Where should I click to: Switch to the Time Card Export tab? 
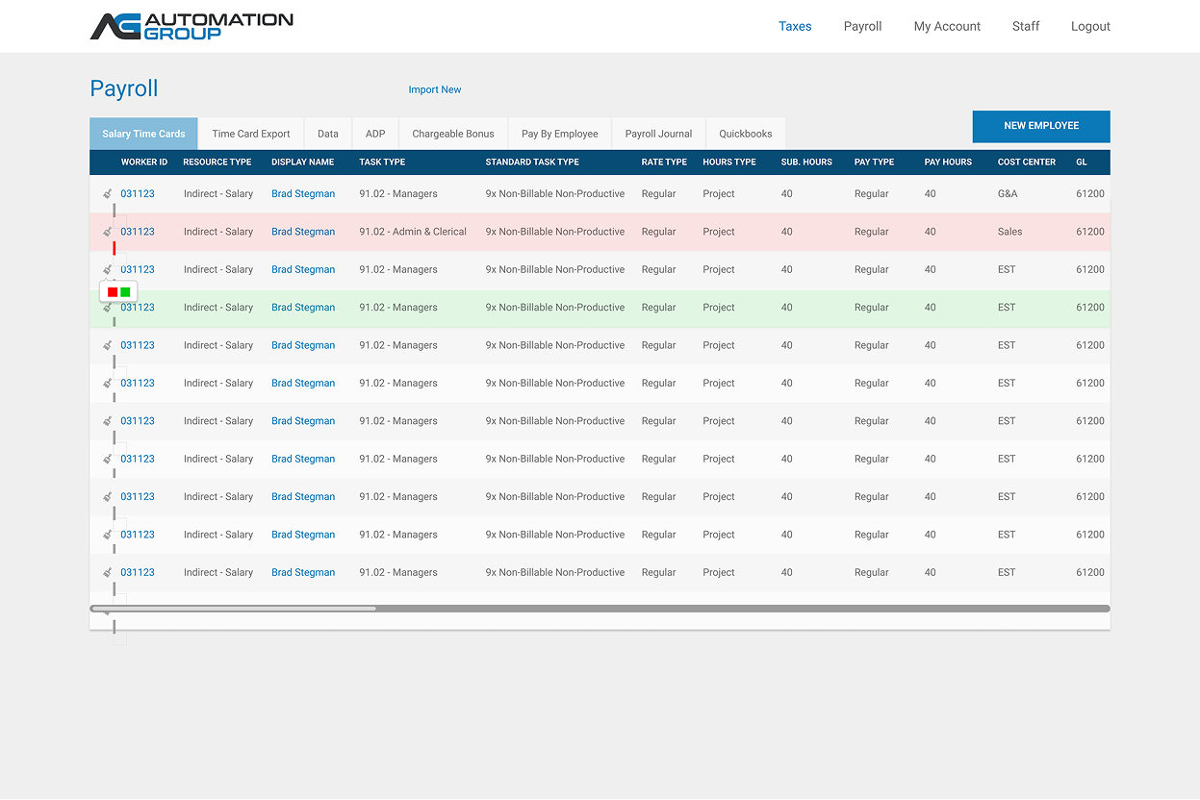[250, 134]
